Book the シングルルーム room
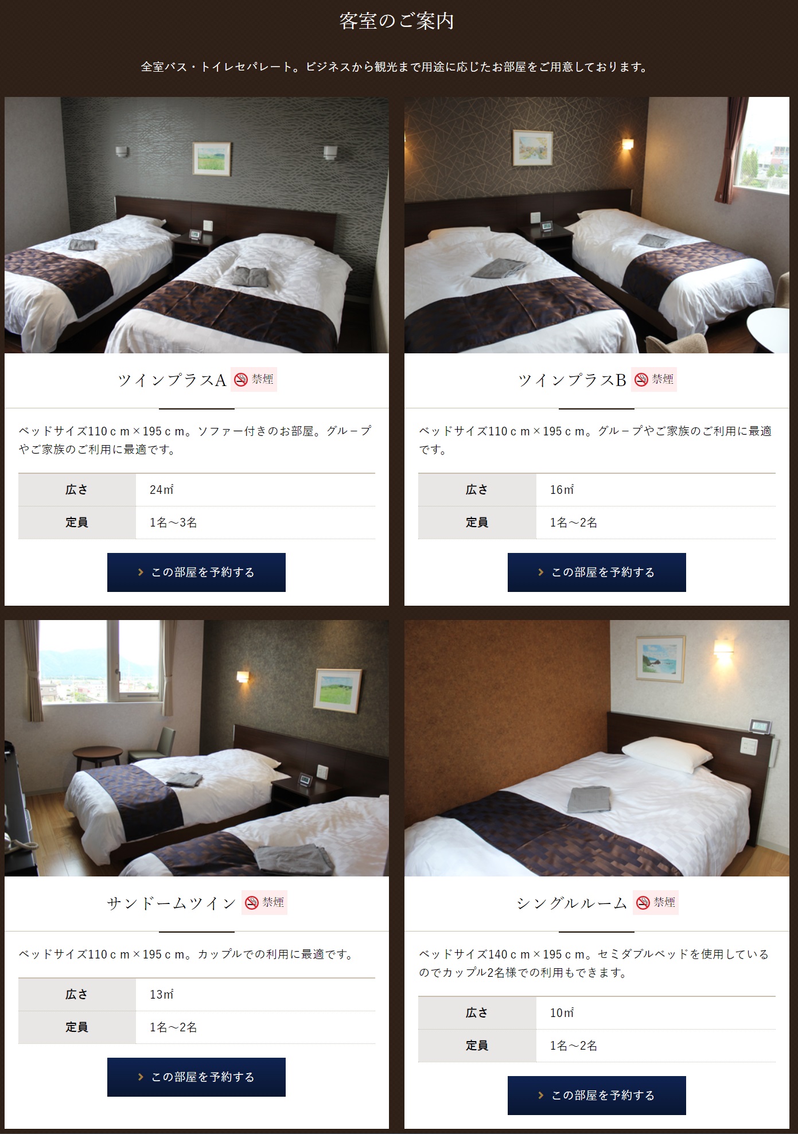 click(597, 1096)
